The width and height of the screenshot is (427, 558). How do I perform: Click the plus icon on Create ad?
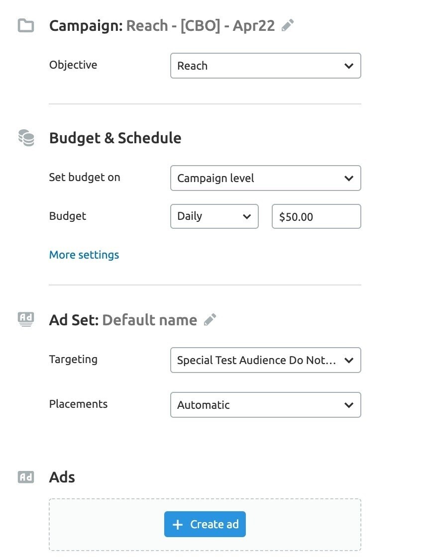[x=177, y=524]
